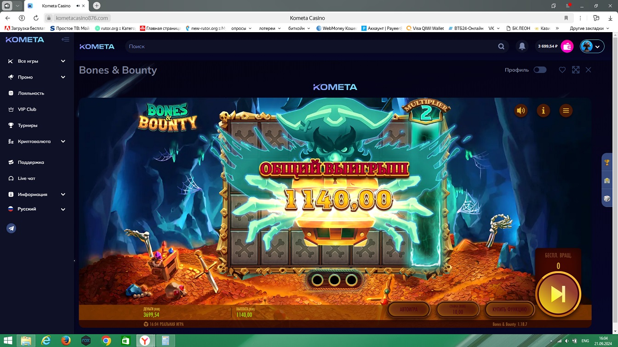618x347 pixels.
Task: Open the game info (i) button
Action: click(x=544, y=111)
